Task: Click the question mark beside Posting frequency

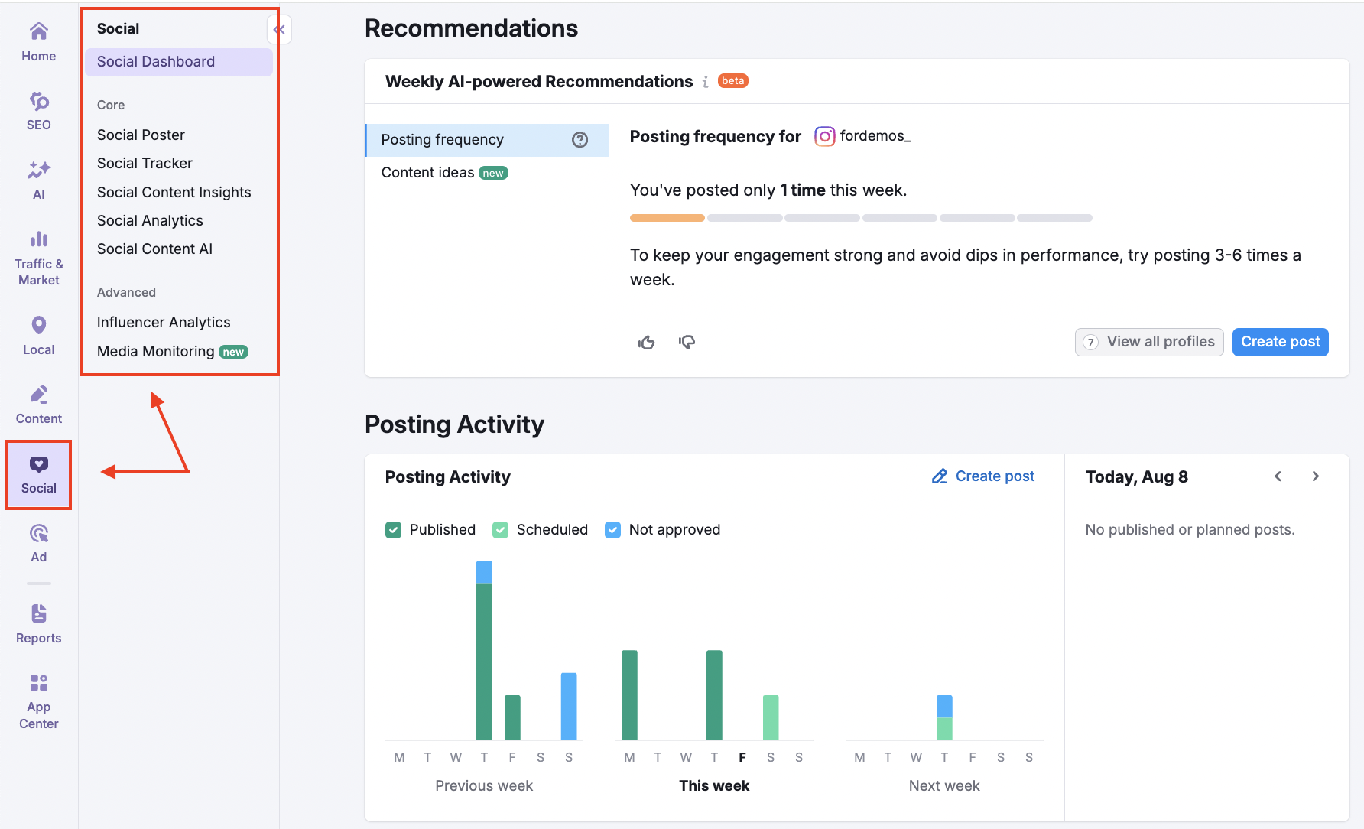Action: (x=580, y=139)
